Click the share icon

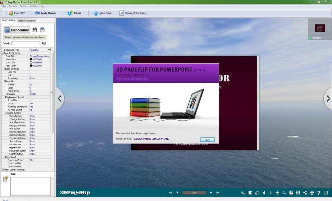[x=305, y=192]
